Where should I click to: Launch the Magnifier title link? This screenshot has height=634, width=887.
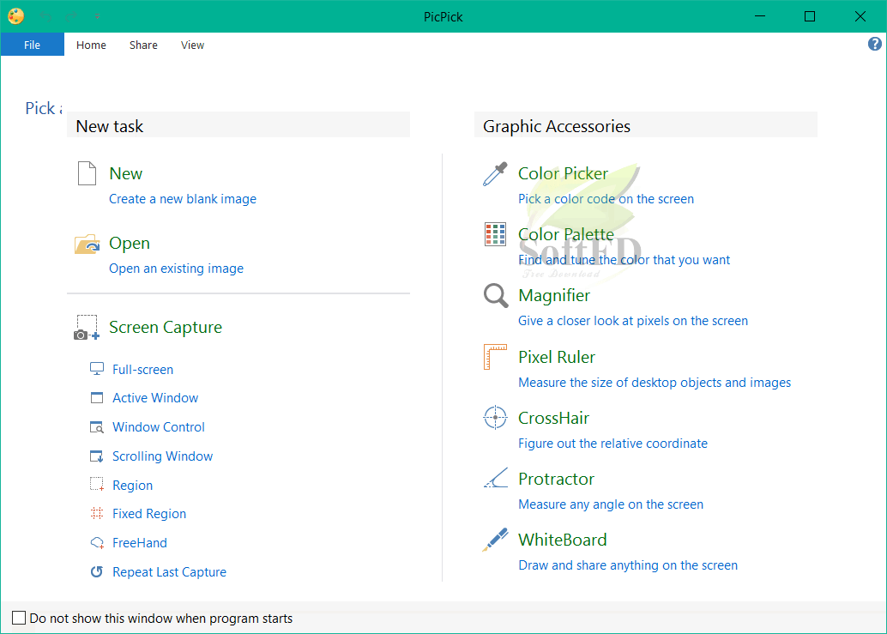554,296
